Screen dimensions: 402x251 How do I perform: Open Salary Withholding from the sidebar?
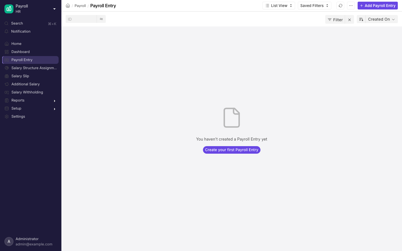pyautogui.click(x=31, y=92)
